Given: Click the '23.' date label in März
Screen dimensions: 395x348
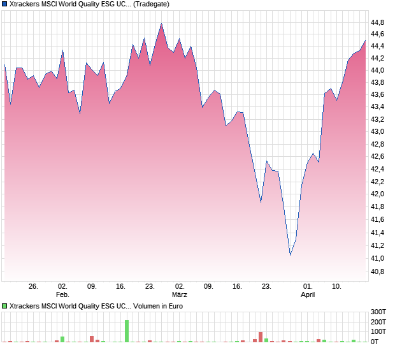Looking at the screenshot, I should 266,287.
